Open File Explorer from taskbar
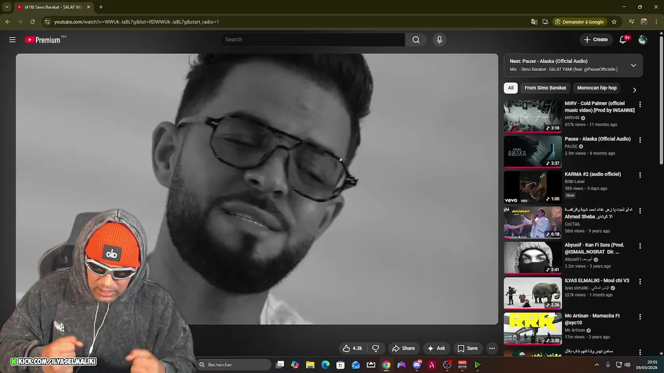Image resolution: width=664 pixels, height=373 pixels. click(310, 365)
